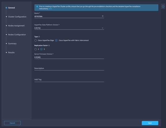Go to the Nodes Assignment step

(x=16, y=26)
